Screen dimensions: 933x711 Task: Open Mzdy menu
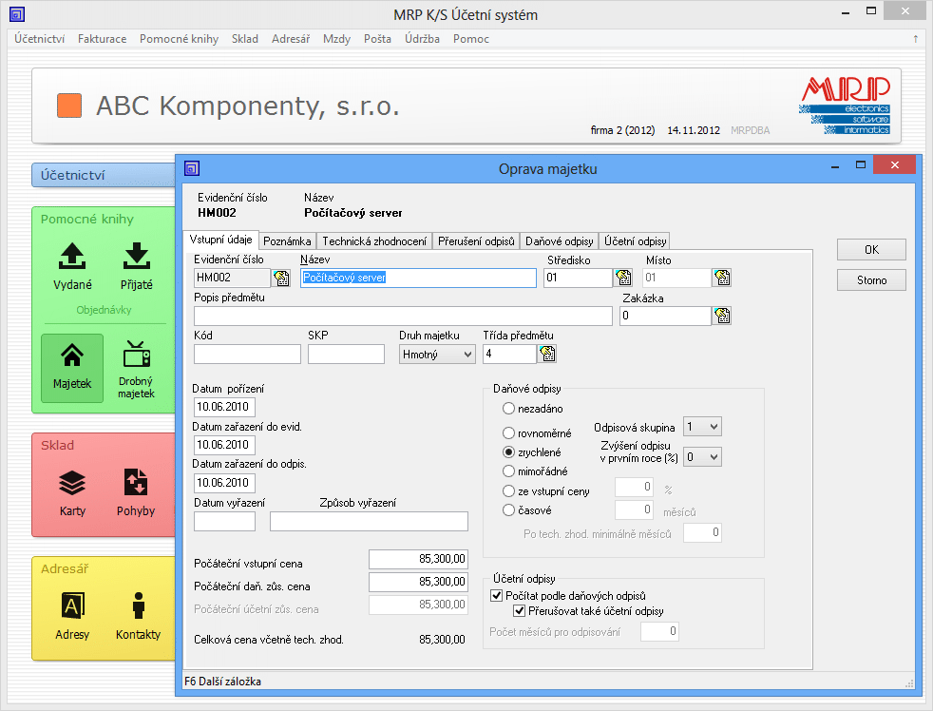336,39
